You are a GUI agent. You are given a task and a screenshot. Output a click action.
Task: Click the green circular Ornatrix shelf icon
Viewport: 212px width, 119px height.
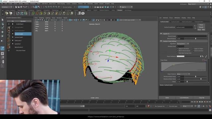click(x=33, y=13)
